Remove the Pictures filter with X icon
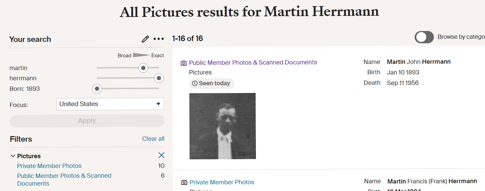 pos(161,155)
